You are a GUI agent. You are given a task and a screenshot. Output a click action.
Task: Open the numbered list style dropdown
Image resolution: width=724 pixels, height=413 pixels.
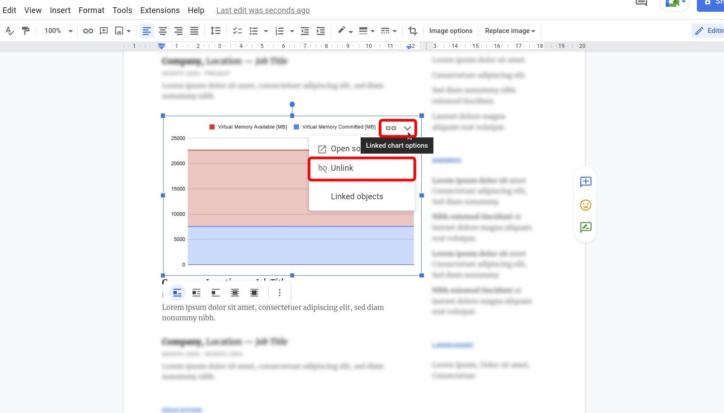[x=291, y=31]
